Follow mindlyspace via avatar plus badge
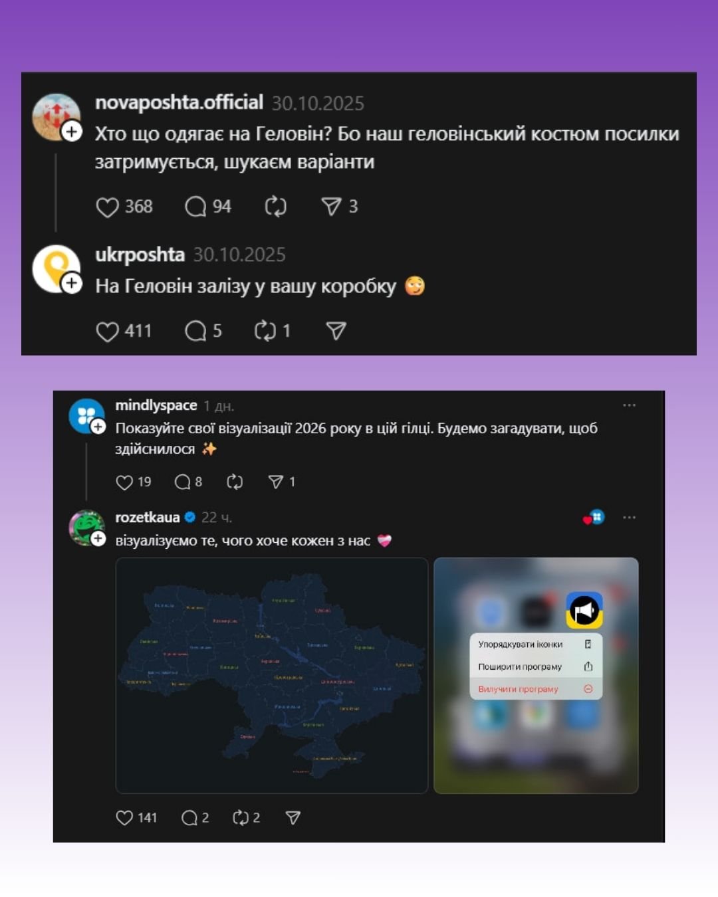Viewport: 718px width, 897px height. (98, 427)
